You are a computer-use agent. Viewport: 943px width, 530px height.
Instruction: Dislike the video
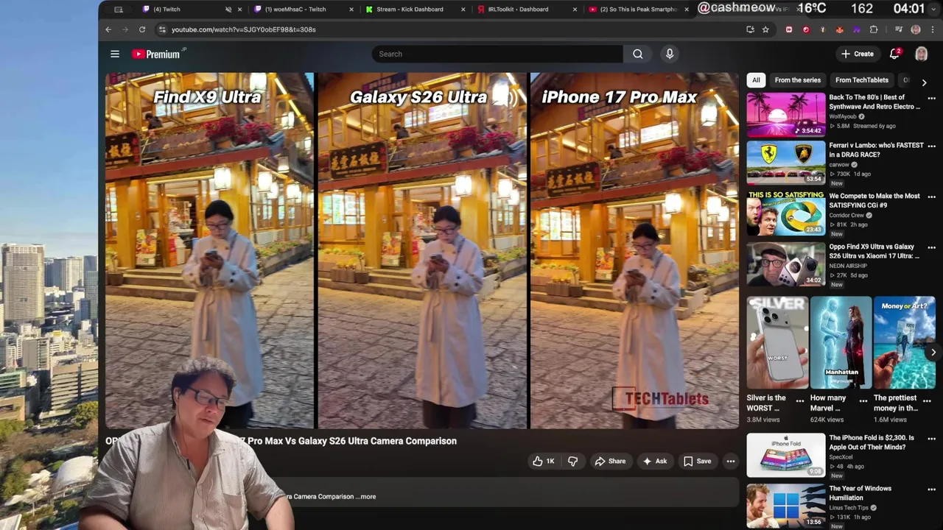572,462
